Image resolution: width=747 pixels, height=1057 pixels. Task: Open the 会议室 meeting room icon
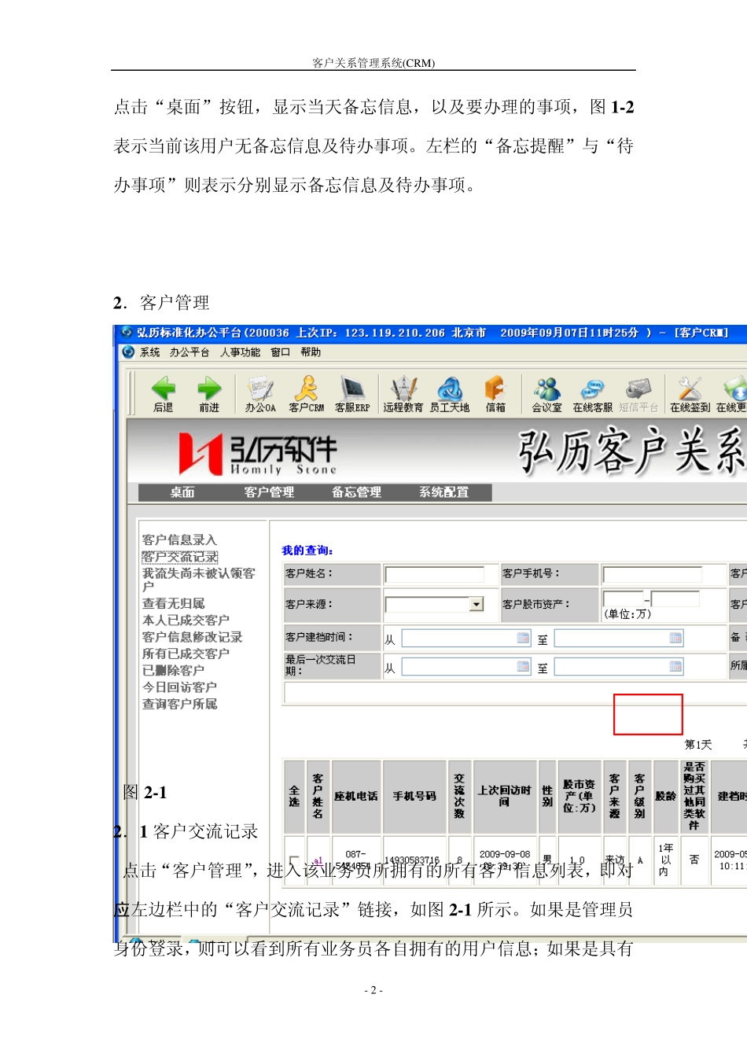(547, 389)
